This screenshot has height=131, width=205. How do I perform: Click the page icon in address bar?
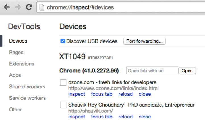pyautogui.click(x=42, y=7)
